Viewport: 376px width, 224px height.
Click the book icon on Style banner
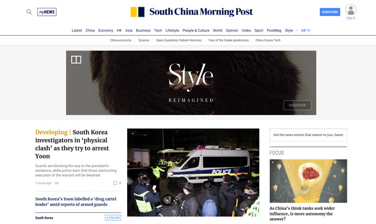coord(76,60)
